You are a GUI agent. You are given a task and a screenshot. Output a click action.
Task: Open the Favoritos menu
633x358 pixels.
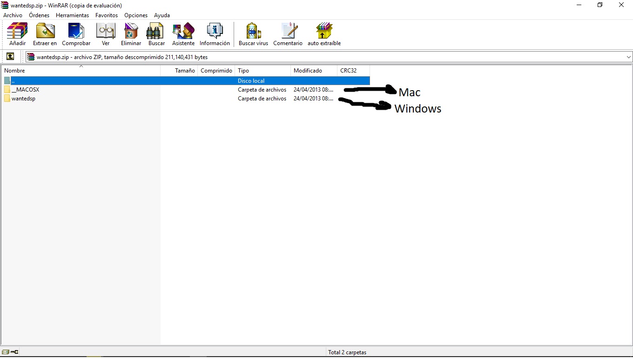[x=107, y=15]
